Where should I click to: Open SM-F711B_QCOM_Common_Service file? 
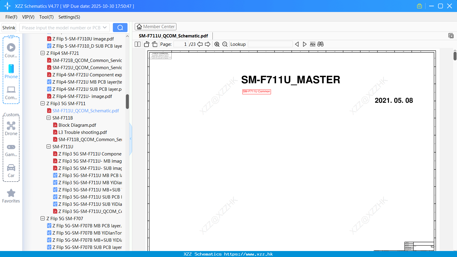(x=88, y=139)
